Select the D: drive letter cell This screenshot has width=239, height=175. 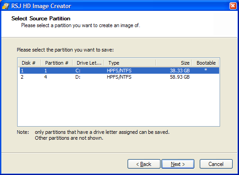[78, 77]
